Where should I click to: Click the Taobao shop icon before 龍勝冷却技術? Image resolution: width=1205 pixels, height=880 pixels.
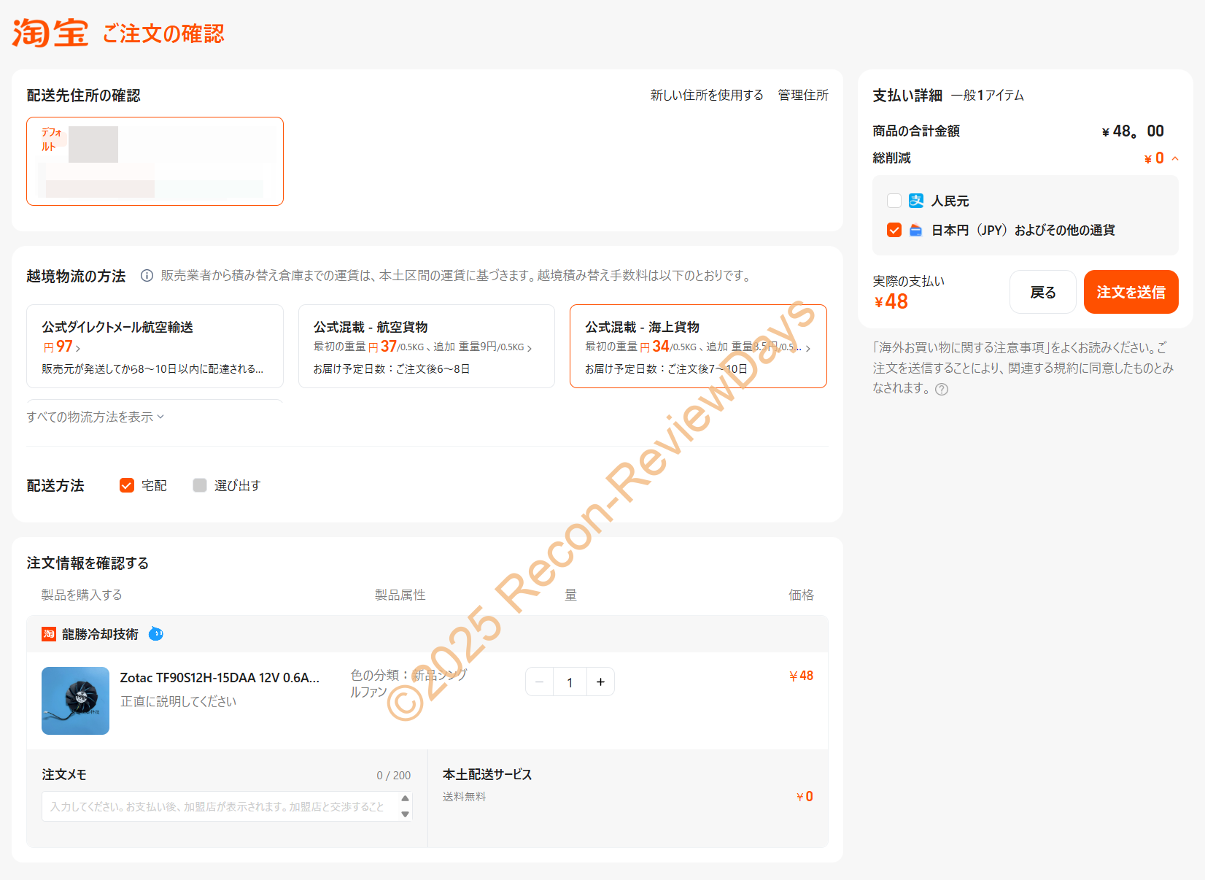tap(49, 634)
